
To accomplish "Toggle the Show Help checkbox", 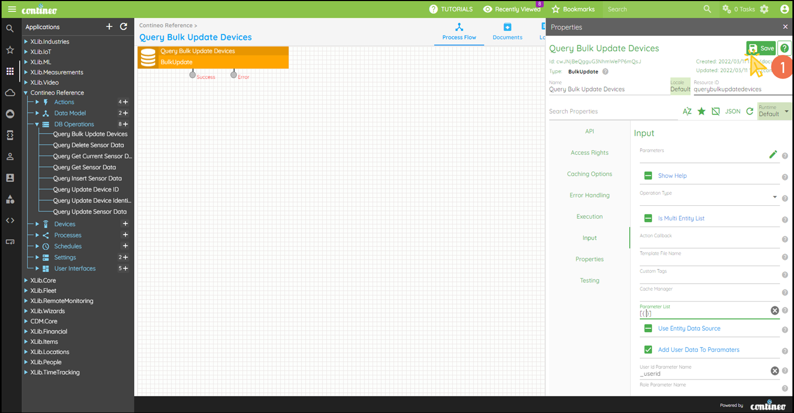I will [648, 176].
